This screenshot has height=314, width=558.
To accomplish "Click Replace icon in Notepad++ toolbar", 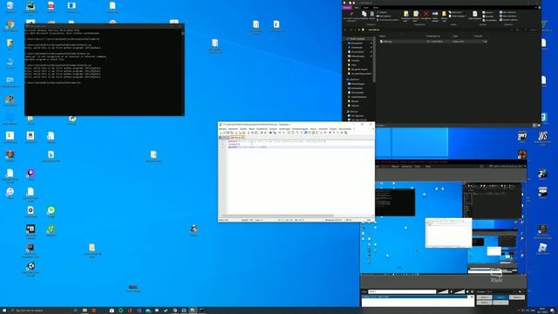I will [276, 133].
